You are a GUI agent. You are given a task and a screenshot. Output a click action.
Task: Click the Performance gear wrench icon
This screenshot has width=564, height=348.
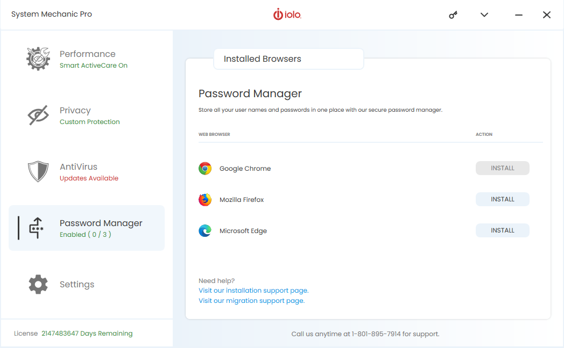point(38,59)
